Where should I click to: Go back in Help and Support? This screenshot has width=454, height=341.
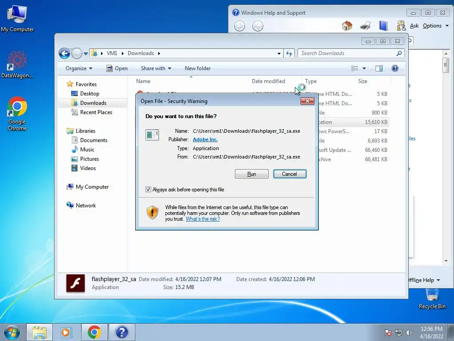pos(239,26)
